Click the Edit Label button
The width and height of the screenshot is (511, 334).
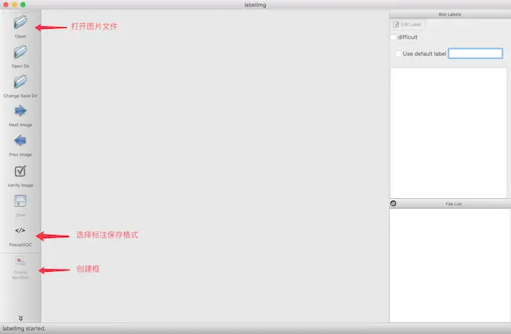(408, 25)
